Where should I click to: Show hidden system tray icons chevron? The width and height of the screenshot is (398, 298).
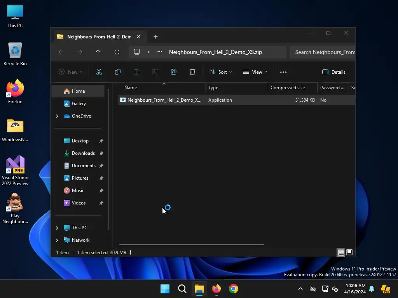(300, 289)
